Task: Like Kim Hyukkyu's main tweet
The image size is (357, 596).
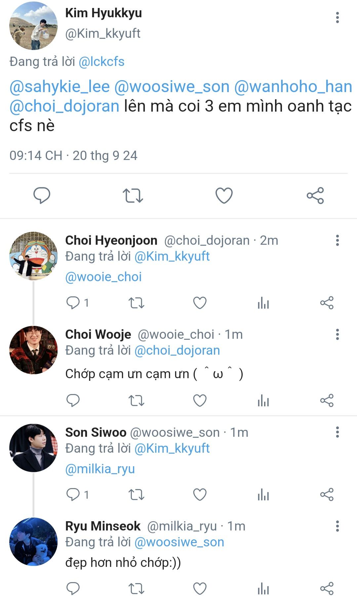Action: (224, 195)
